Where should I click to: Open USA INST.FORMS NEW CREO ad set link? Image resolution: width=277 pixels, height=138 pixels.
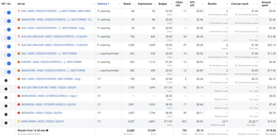pyautogui.click(x=56, y=11)
